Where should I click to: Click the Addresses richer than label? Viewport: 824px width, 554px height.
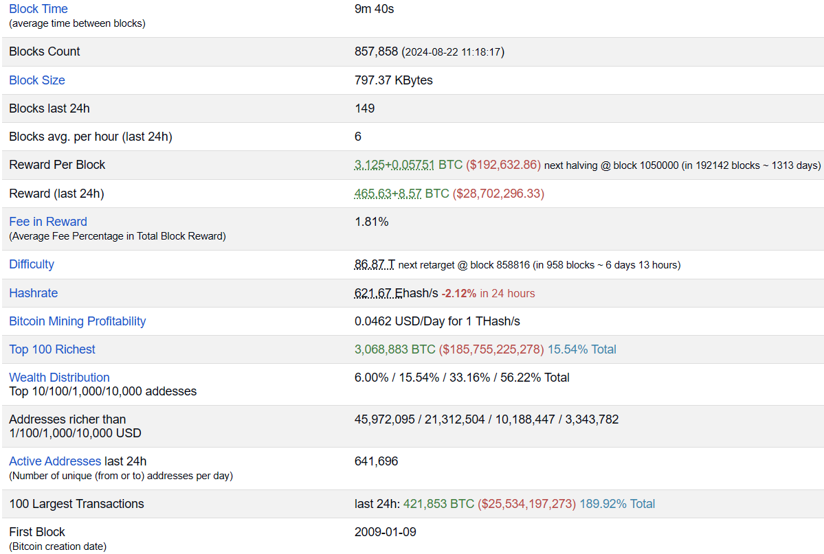pyautogui.click(x=67, y=419)
